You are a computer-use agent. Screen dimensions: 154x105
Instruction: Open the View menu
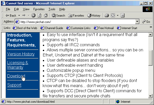point(26,9)
